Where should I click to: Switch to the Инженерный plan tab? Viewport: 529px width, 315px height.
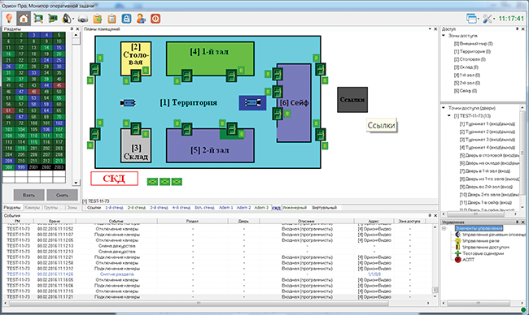pos(295,208)
